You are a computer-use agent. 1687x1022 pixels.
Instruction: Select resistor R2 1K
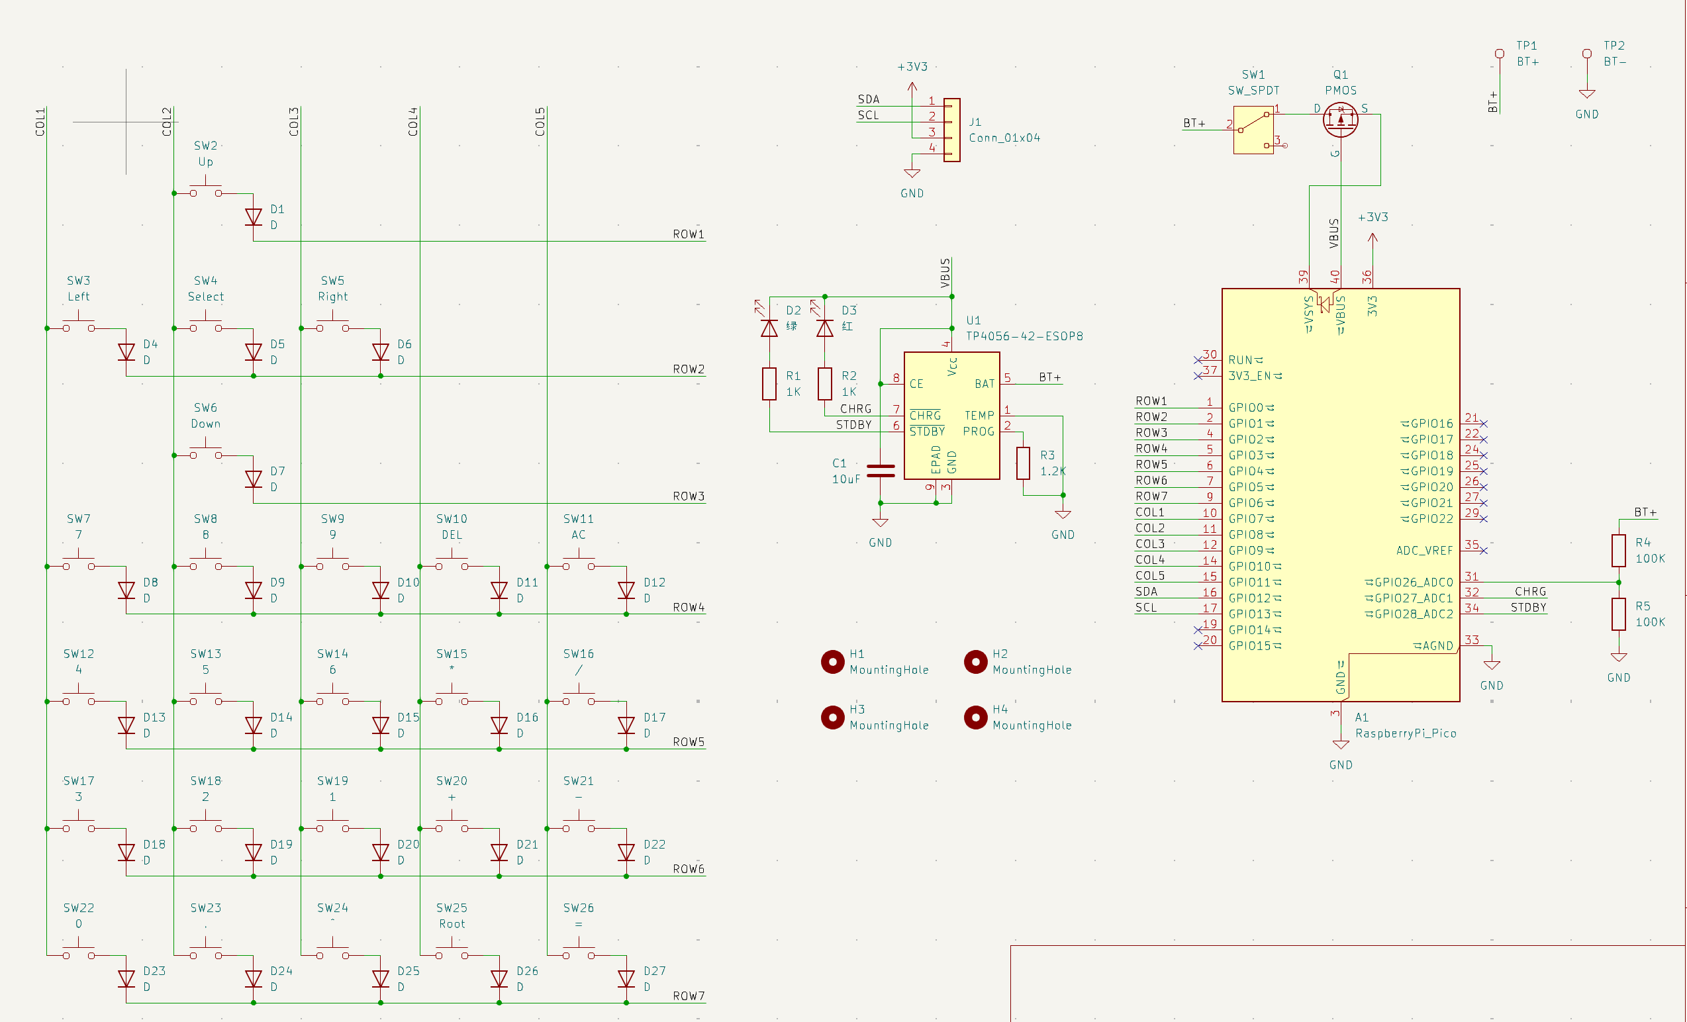pyautogui.click(x=825, y=384)
